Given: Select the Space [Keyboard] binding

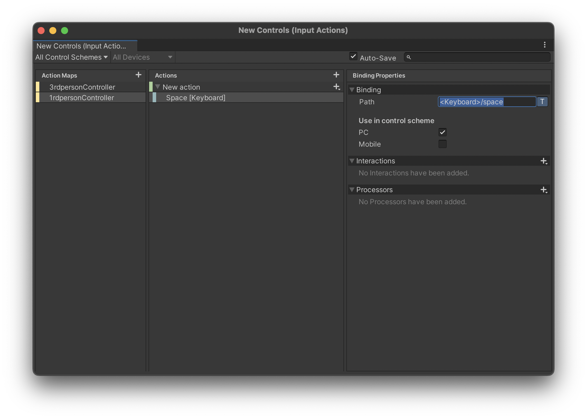Looking at the screenshot, I should click(x=196, y=98).
